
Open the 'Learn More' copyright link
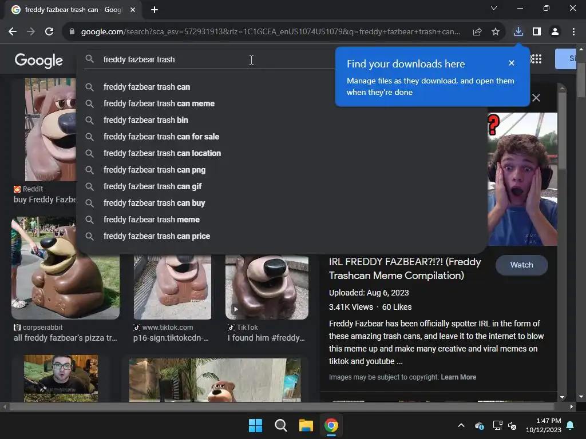pos(458,377)
